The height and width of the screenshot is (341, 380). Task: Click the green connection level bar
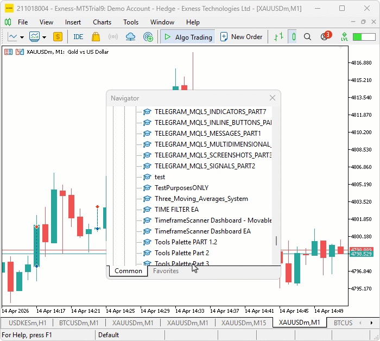364,37
